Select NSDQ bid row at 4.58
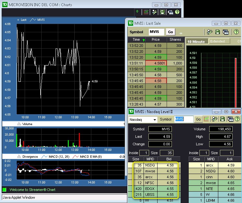The image size is (242, 203). 154,165
